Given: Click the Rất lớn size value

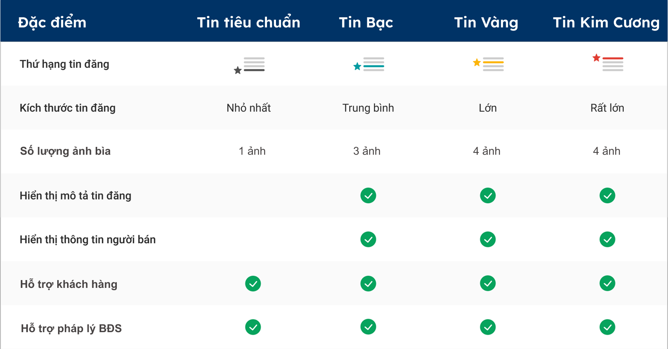Looking at the screenshot, I should point(607,108).
